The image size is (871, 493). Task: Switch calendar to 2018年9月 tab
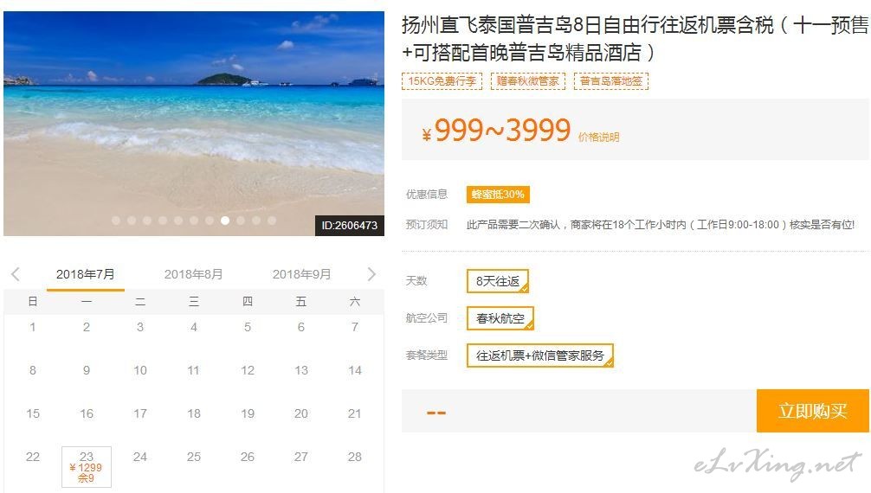pyautogui.click(x=301, y=274)
